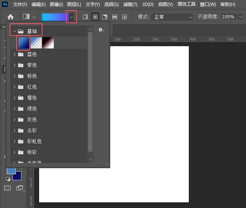The image size is (246, 208).
Task: Click the foreground color swatch
Action: click(11, 171)
